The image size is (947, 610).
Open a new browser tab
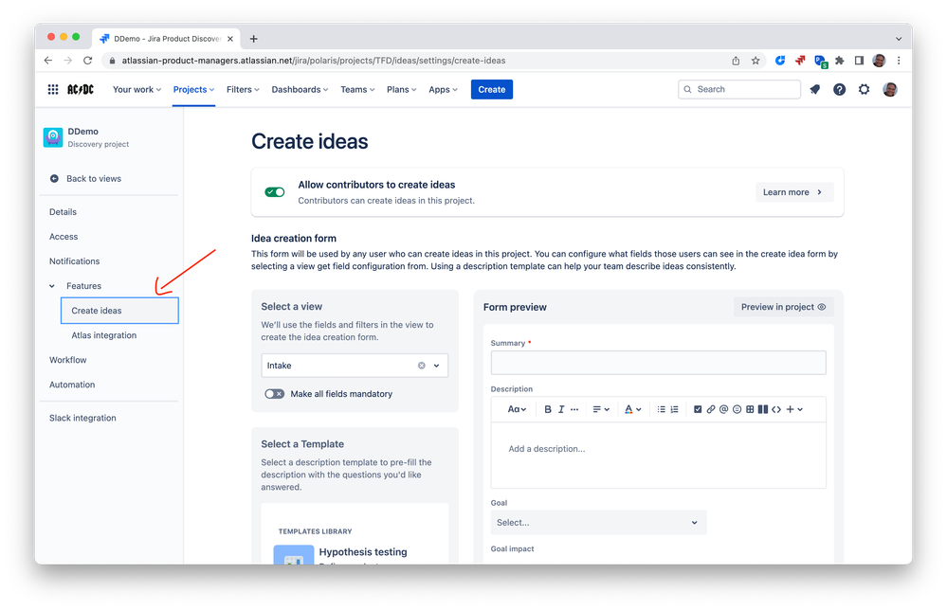pos(254,39)
